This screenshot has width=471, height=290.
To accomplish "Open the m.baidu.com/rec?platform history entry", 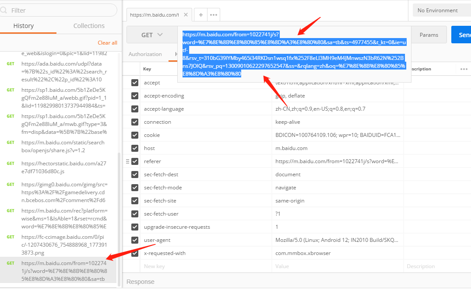I will 59,219.
